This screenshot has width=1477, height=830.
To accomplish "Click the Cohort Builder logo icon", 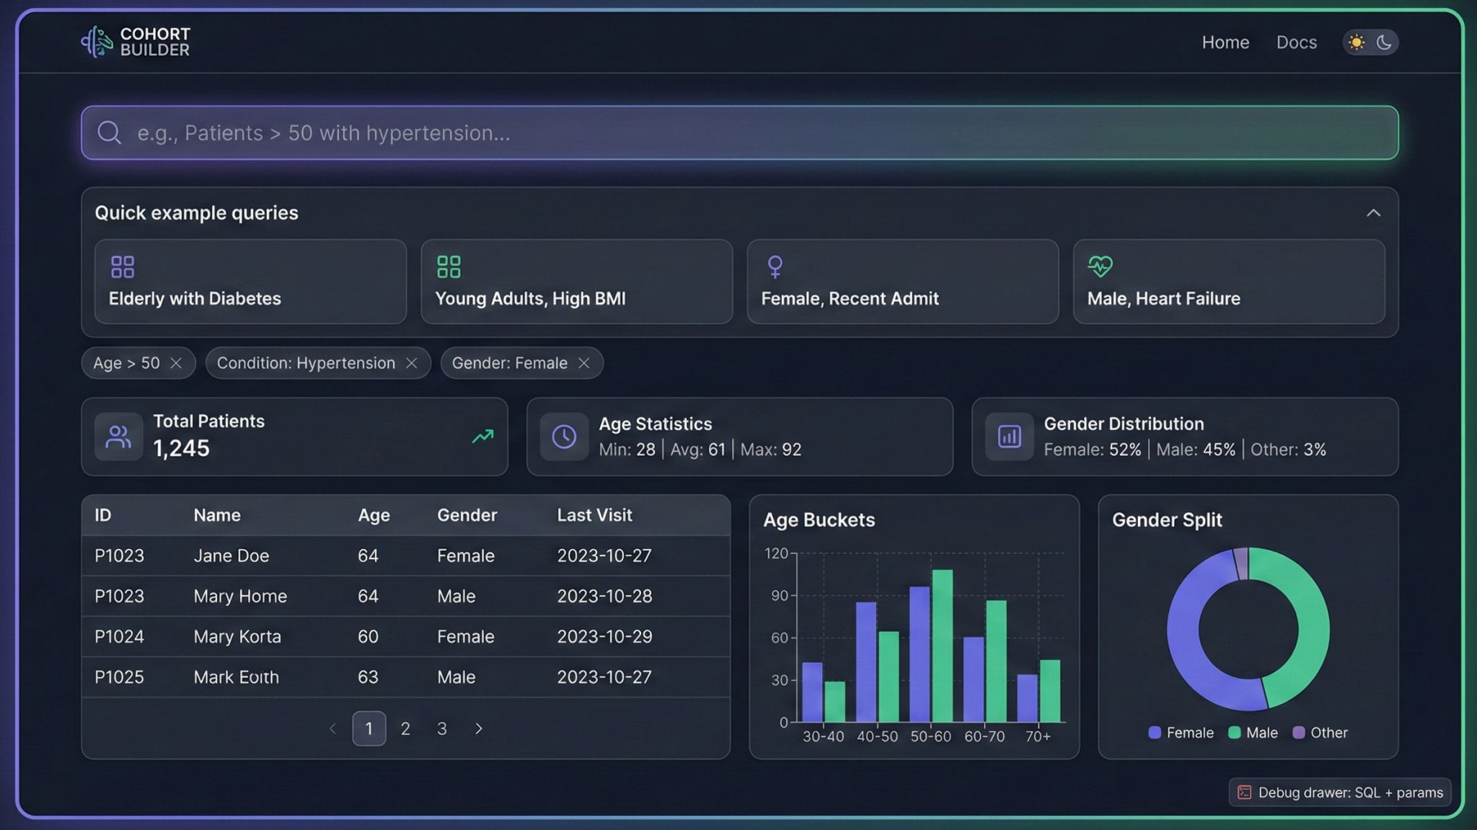I will click(97, 42).
